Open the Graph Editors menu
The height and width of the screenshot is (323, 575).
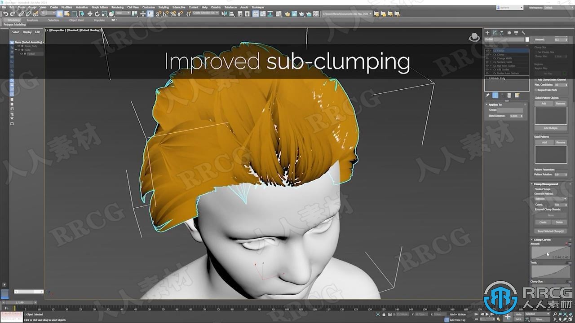click(x=100, y=8)
